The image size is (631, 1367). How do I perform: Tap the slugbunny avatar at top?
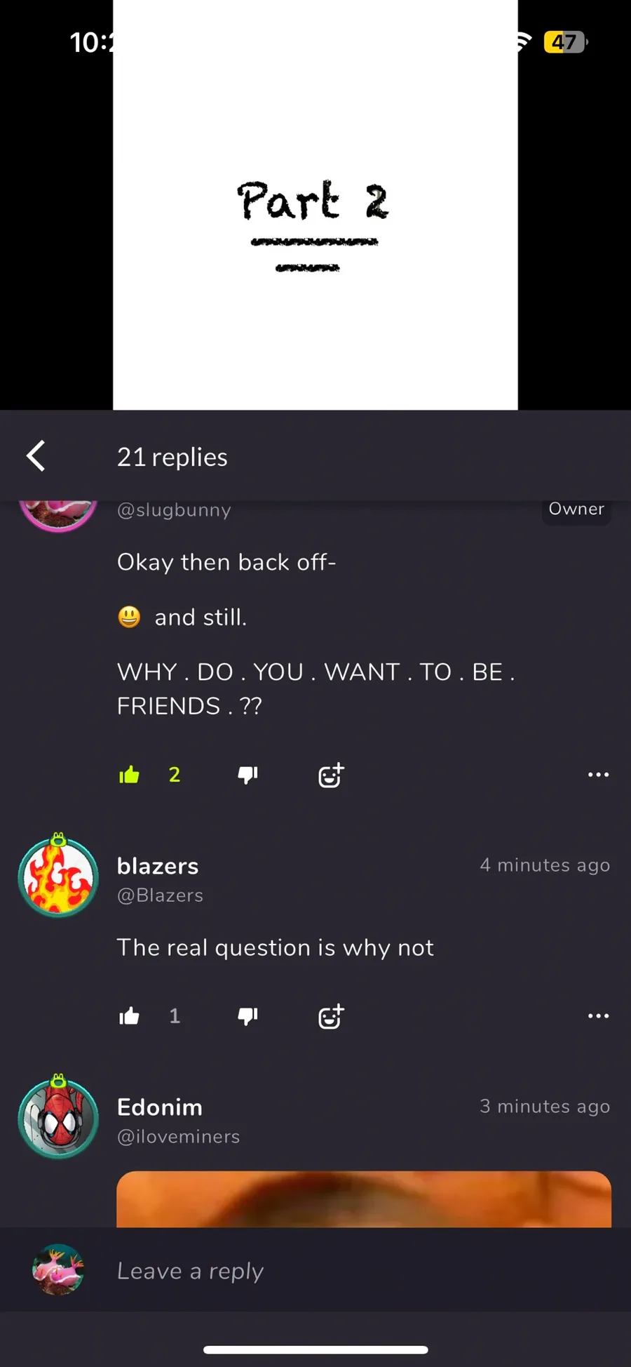pos(58,516)
